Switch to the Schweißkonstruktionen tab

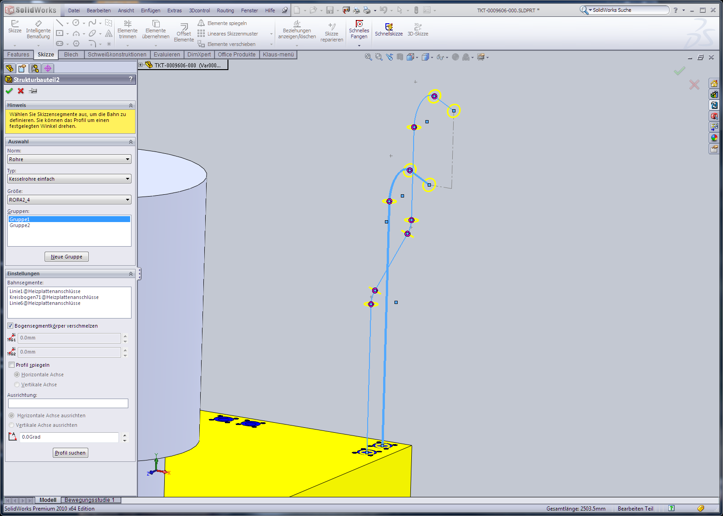pyautogui.click(x=117, y=55)
